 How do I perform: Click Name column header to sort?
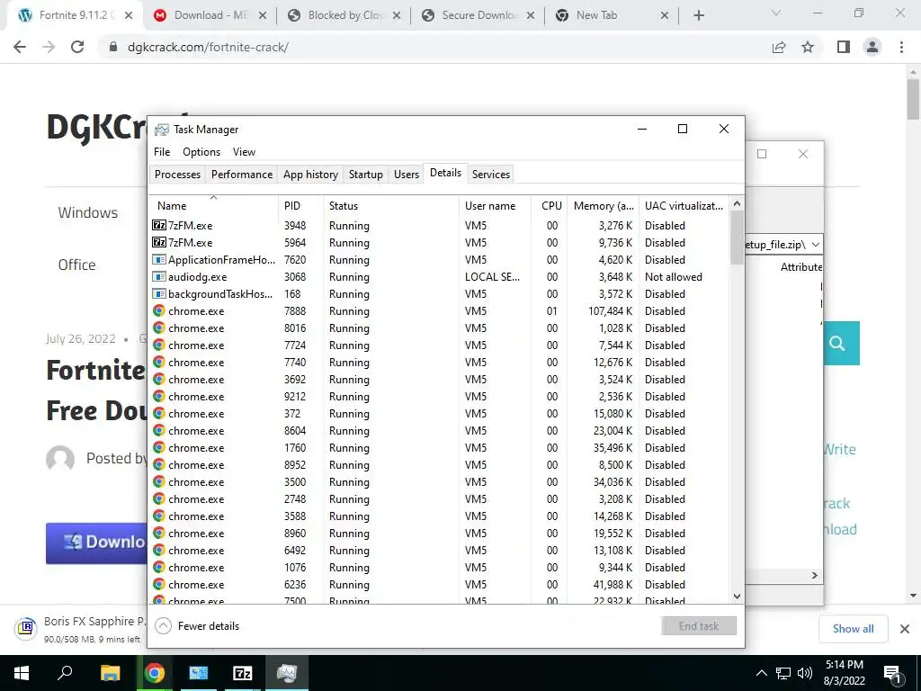(213, 206)
